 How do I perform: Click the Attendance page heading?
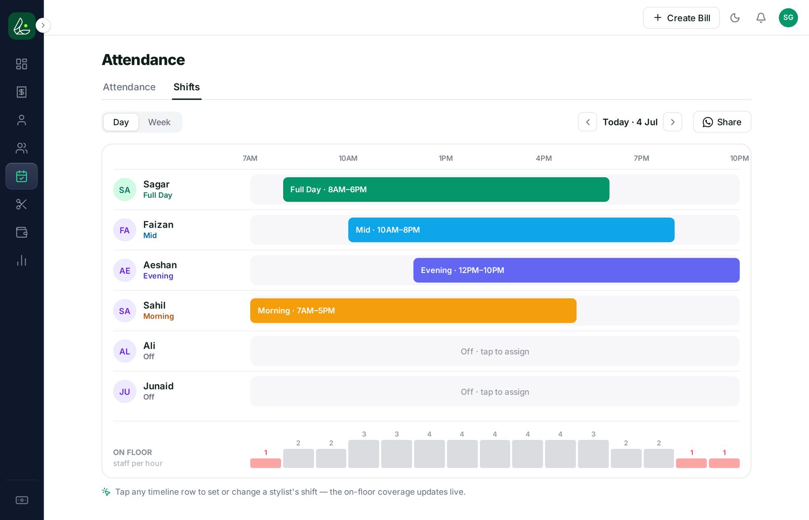144,60
